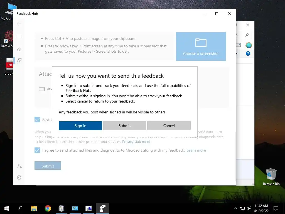
Task: Launch Google Chrome from taskbar
Action: pos(48,208)
